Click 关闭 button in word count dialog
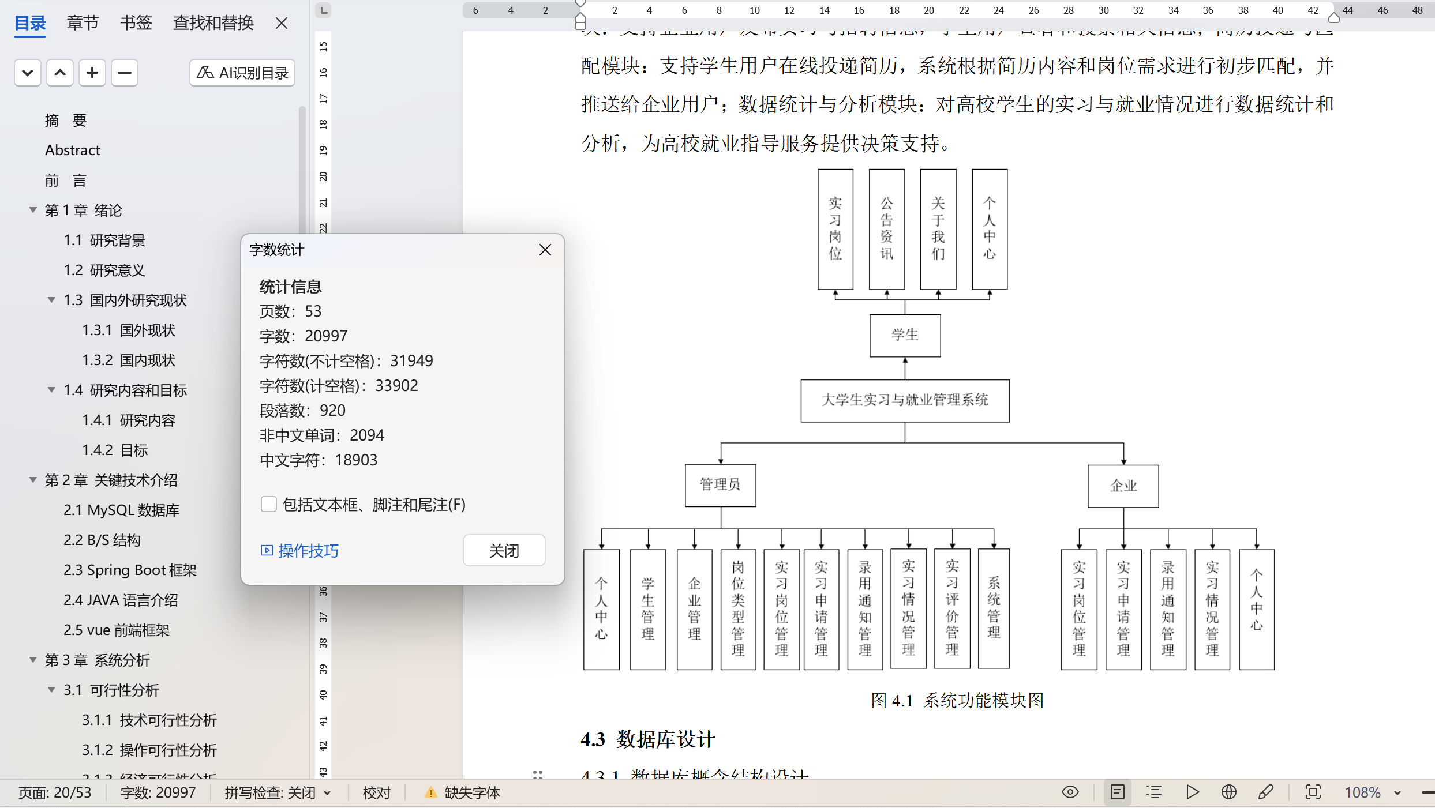Screen dimensions: 1435x808 504,551
